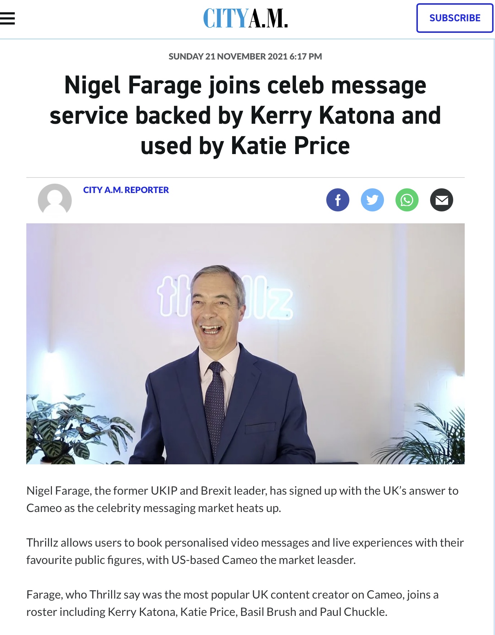The width and height of the screenshot is (495, 635).
Task: Click the article date and time
Action: click(246, 57)
